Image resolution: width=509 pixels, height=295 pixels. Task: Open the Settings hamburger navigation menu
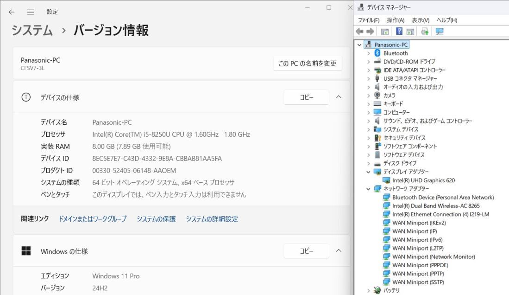pyautogui.click(x=31, y=12)
